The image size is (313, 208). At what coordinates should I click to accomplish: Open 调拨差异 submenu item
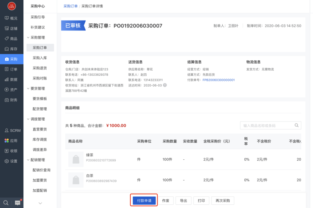click(40, 150)
